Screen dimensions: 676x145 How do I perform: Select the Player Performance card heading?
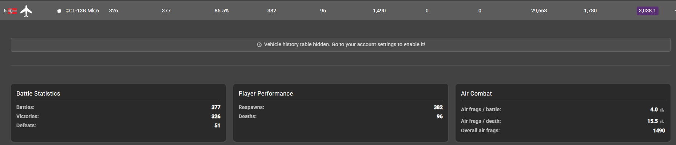266,93
